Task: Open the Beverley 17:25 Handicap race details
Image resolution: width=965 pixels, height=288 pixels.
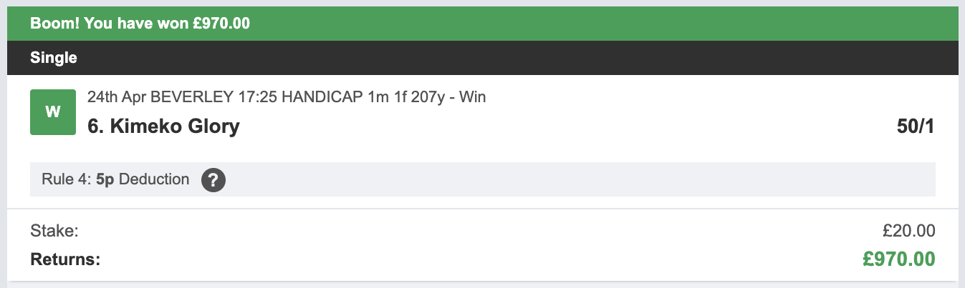Action: [287, 96]
